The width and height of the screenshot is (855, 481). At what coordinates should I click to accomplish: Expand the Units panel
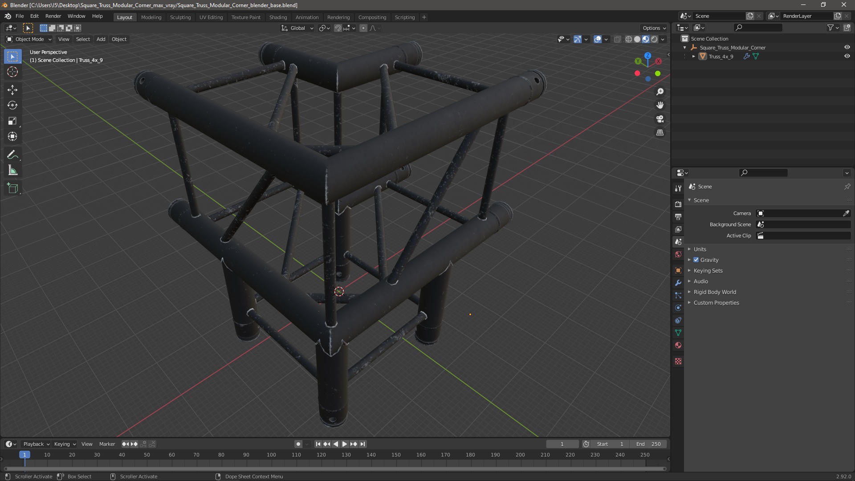click(x=700, y=249)
